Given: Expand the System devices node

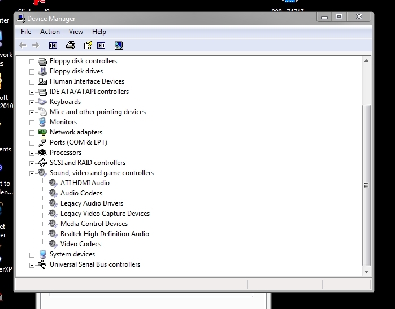Looking at the screenshot, I should tap(32, 255).
